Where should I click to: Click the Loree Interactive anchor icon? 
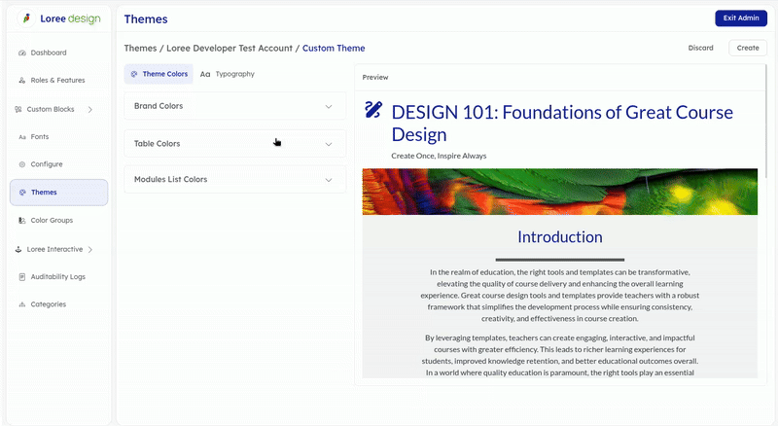point(18,249)
